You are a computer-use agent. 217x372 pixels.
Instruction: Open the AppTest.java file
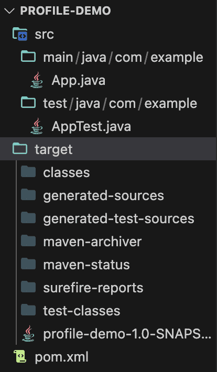point(91,126)
